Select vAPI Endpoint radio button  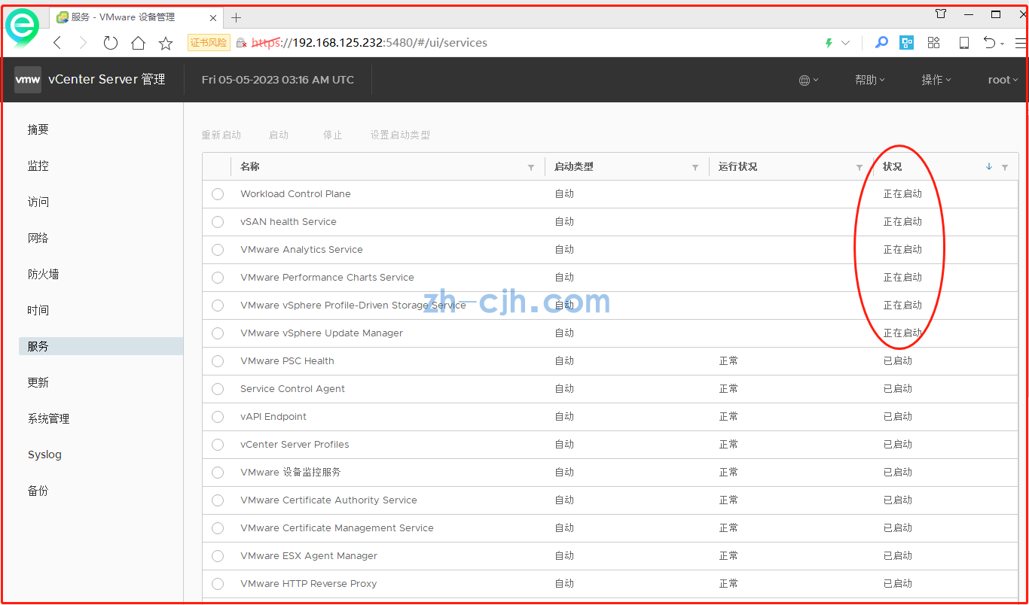pyautogui.click(x=218, y=417)
